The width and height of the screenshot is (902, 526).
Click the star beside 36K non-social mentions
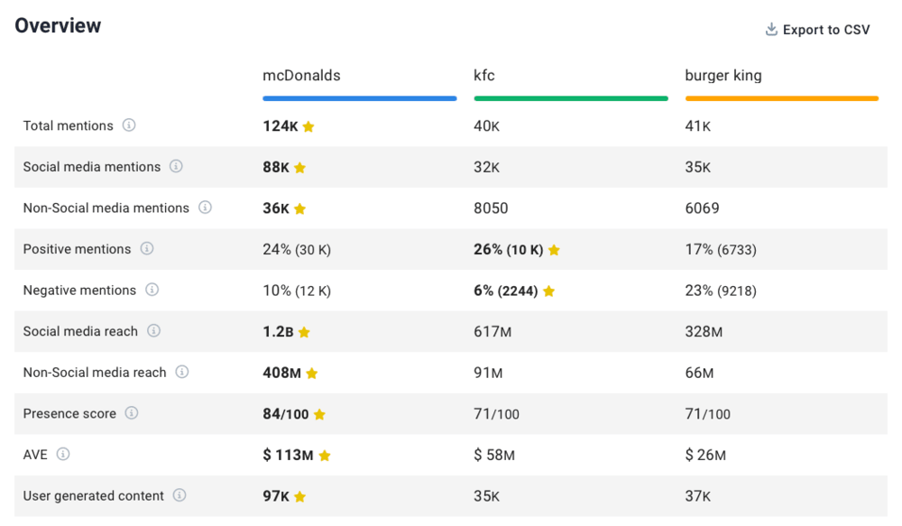299,208
